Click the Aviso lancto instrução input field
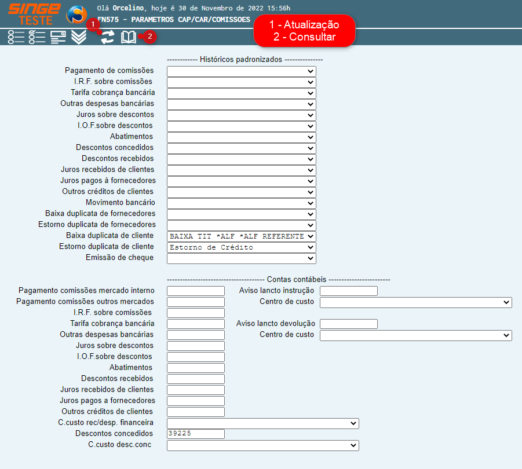This screenshot has width=522, height=469. coord(348,291)
